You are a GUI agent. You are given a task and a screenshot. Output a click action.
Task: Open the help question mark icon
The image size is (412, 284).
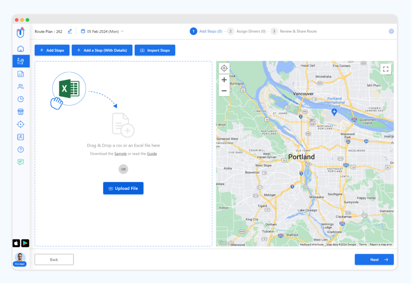[20, 149]
